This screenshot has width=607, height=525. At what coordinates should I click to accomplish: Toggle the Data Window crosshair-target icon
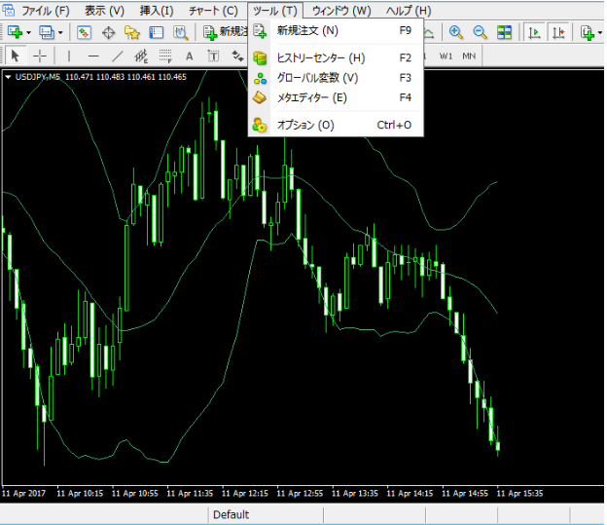click(108, 32)
